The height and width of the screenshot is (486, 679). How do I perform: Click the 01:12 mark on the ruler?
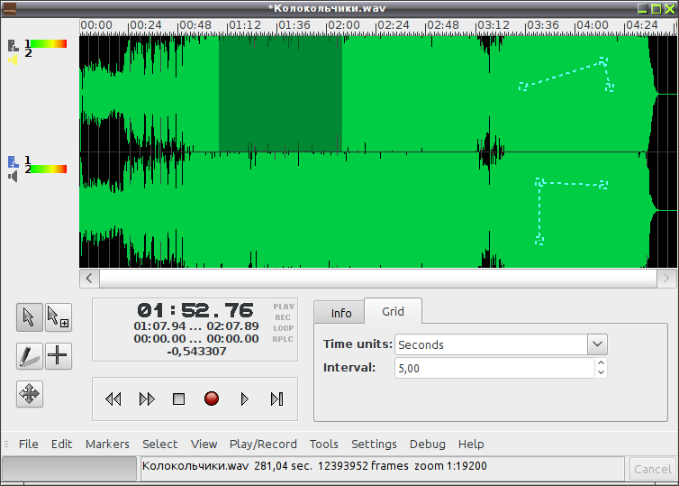tap(245, 25)
